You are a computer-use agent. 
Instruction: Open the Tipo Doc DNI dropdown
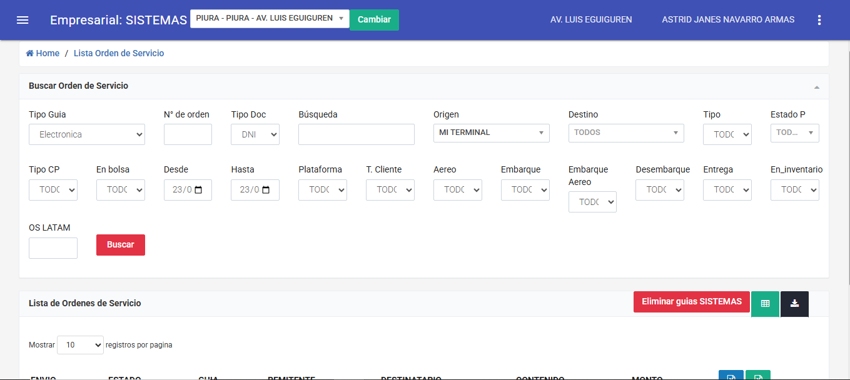pos(255,134)
